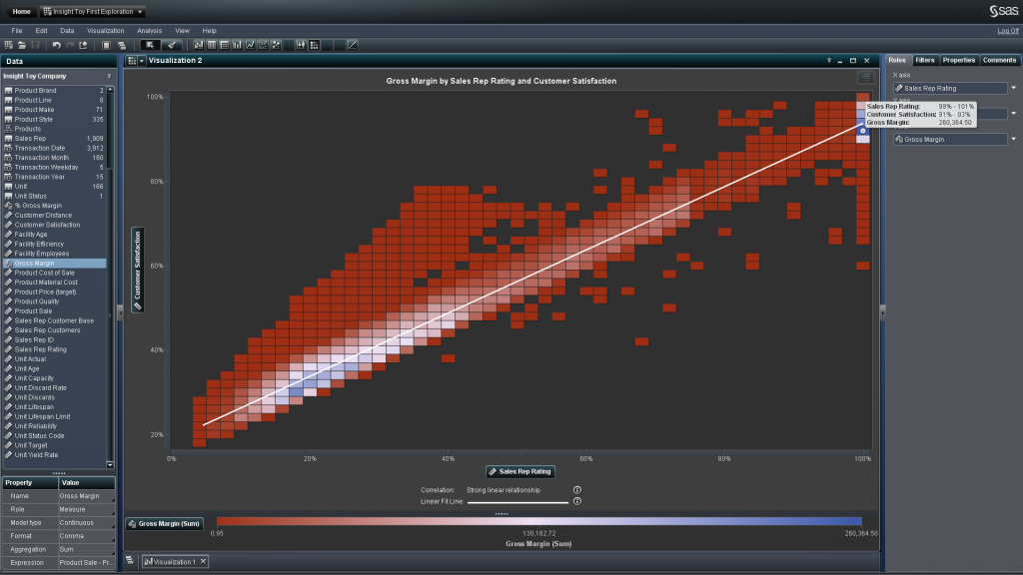
Task: Select the bar chart toolbar icon
Action: pos(237,45)
